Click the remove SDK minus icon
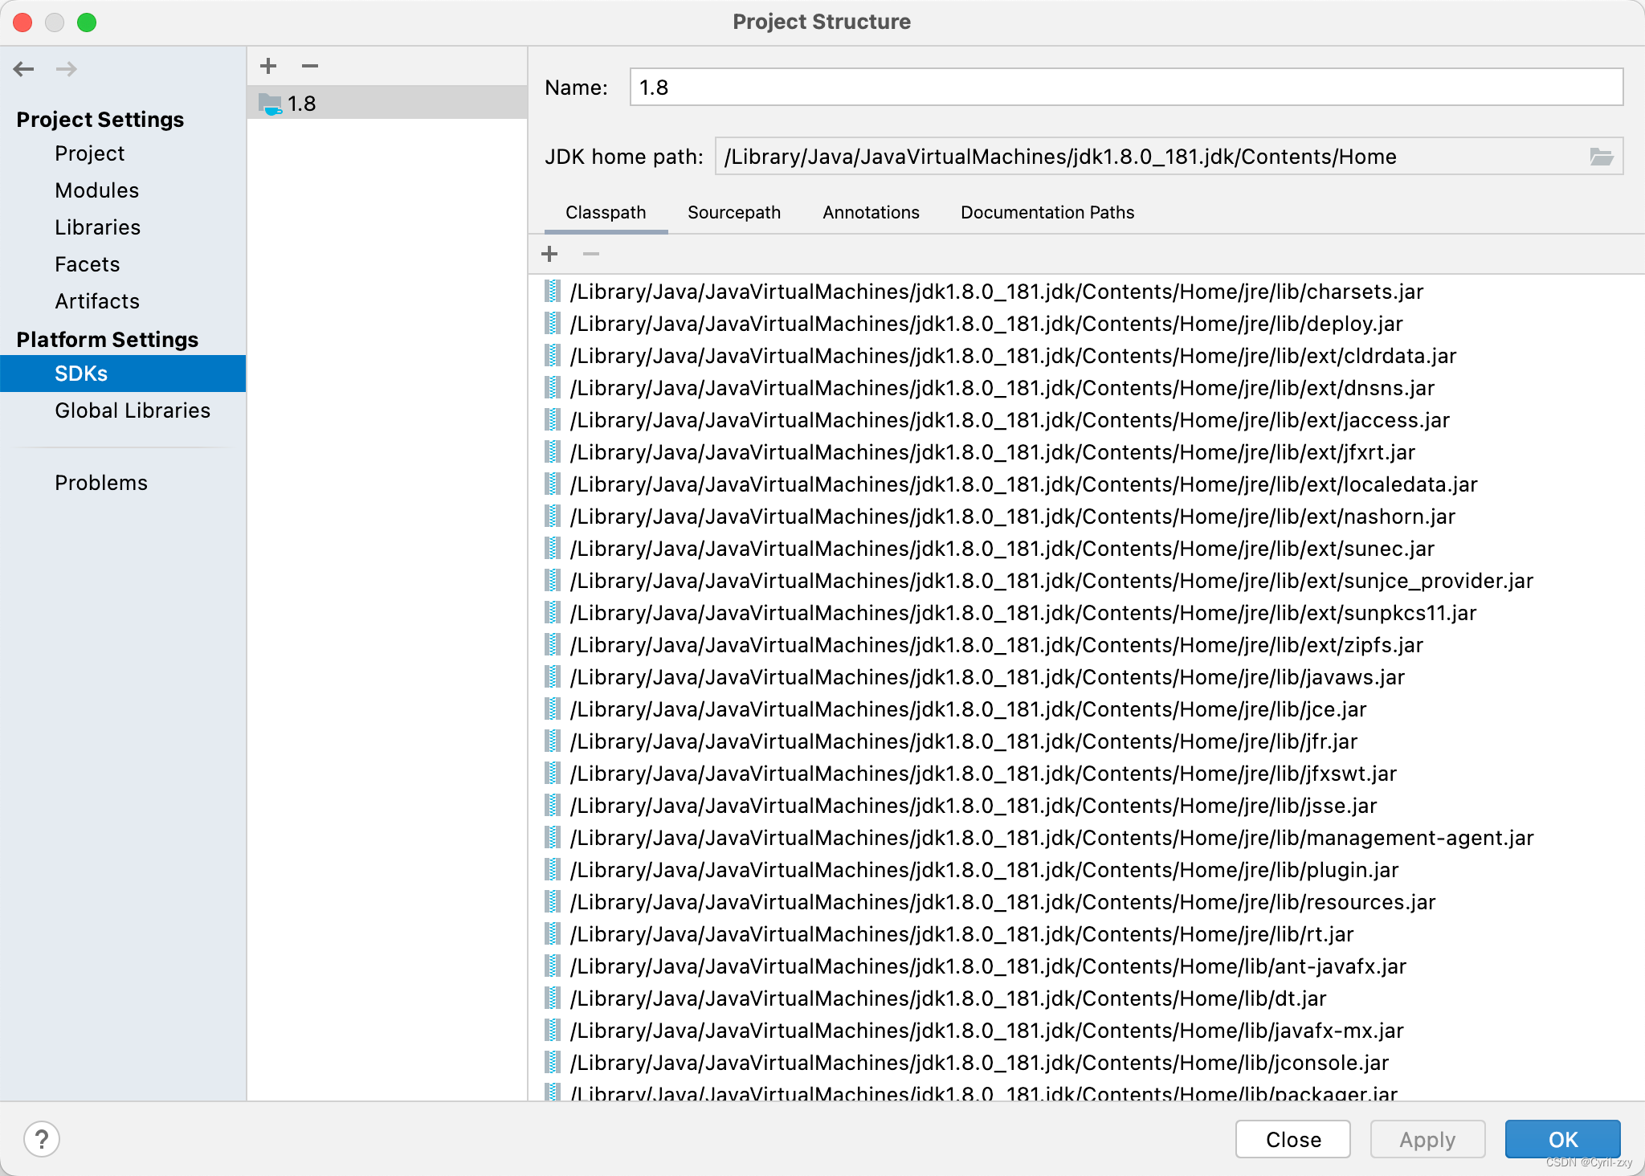 coord(310,66)
